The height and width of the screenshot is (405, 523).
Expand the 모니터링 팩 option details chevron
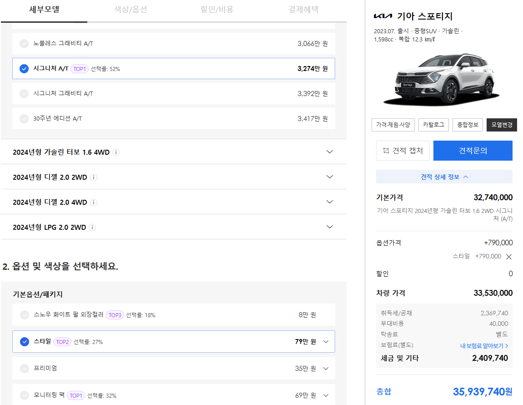point(326,395)
